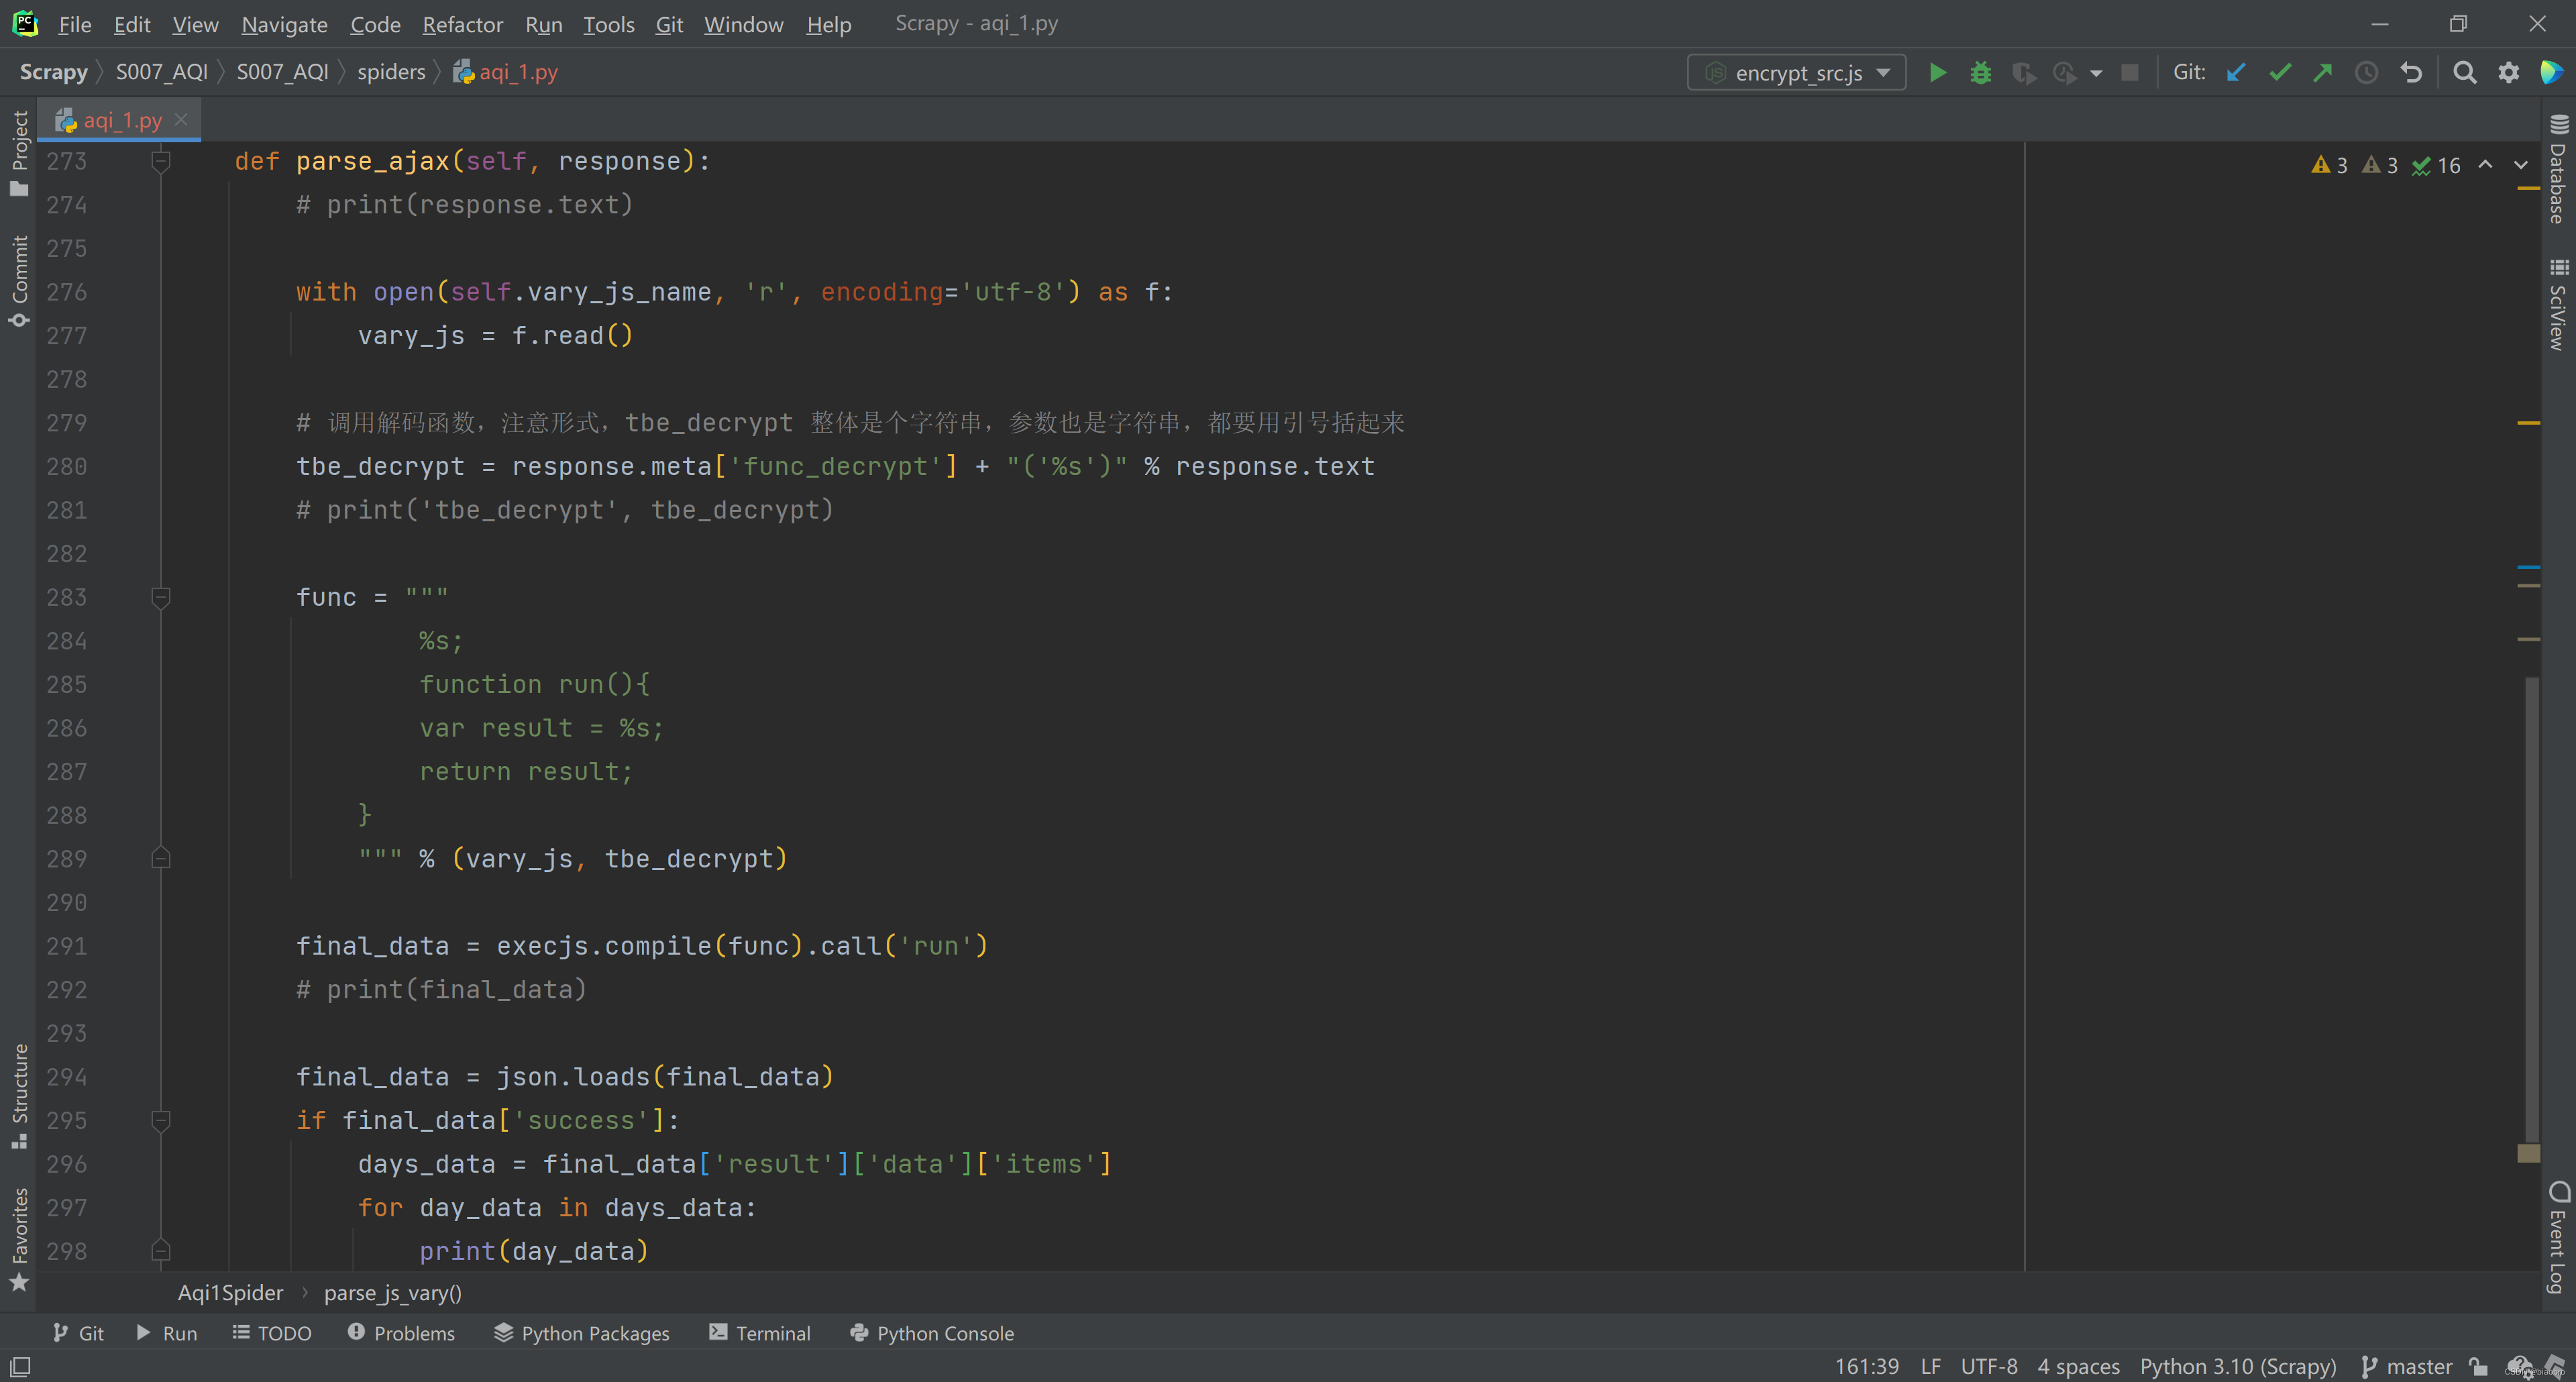Image resolution: width=2576 pixels, height=1382 pixels.
Task: Click the Run menu item
Action: coord(542,24)
